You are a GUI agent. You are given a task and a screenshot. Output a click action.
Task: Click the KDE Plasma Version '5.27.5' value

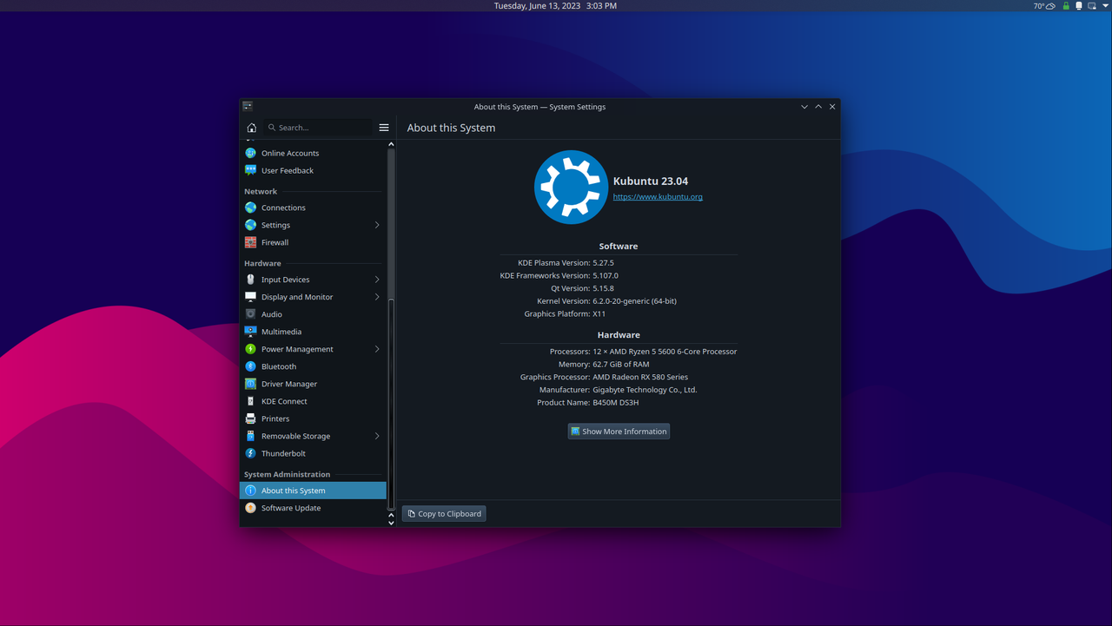[x=603, y=263]
